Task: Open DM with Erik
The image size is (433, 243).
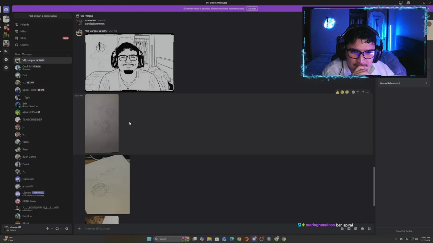Action: tap(43, 105)
